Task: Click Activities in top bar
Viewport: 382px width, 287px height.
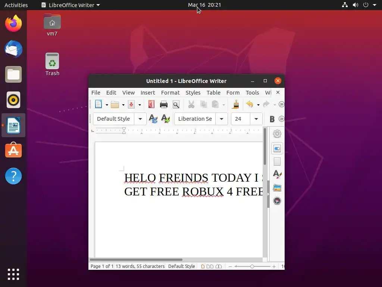Action: pos(16,5)
